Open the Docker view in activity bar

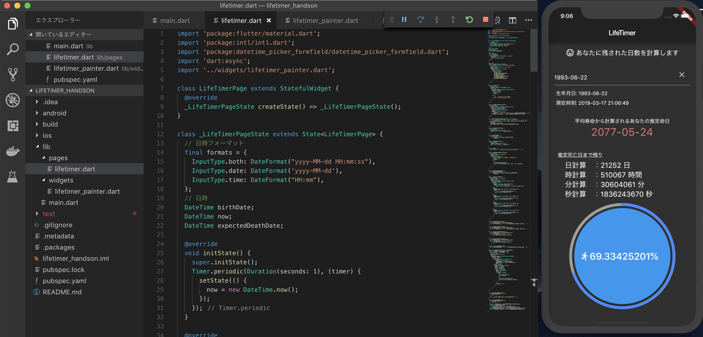pyautogui.click(x=12, y=151)
